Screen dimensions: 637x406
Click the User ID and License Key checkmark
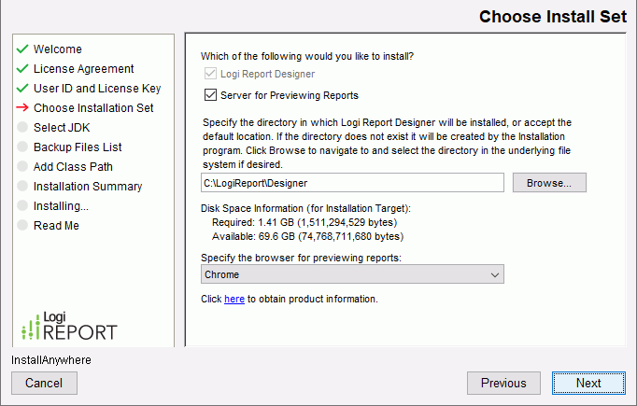pyautogui.click(x=22, y=88)
